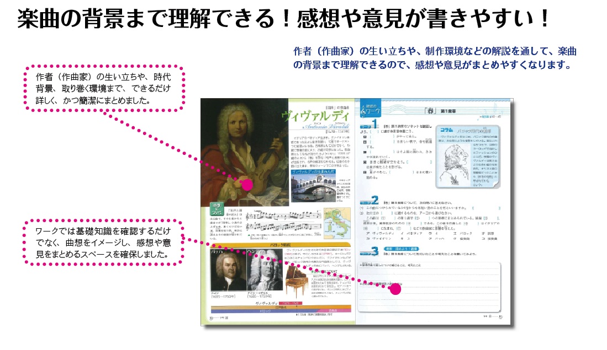Image resolution: width=607 pixels, height=350 pixels.
Task: Click the ヴィヴァルディ green title text
Action: coord(315,115)
